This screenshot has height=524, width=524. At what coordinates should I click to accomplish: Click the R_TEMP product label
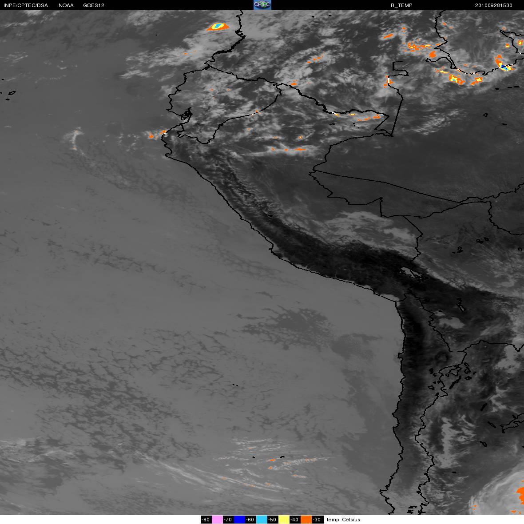click(401, 5)
